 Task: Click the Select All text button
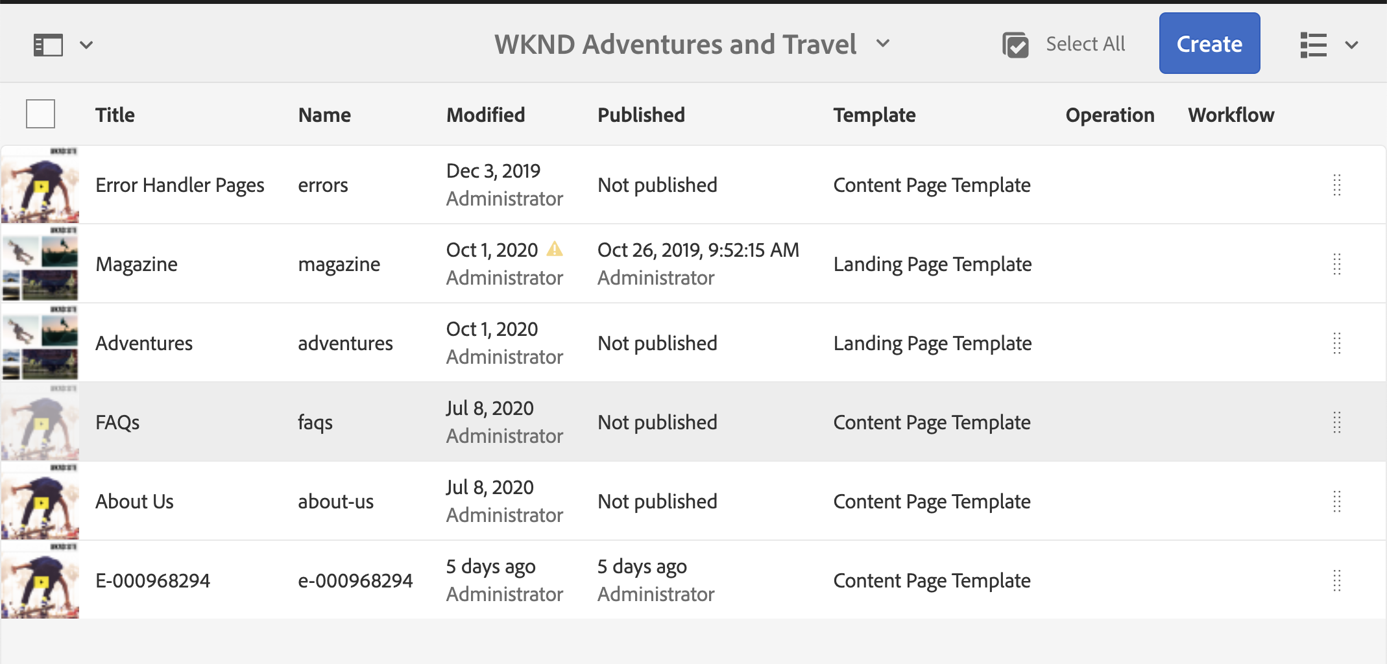[1085, 43]
